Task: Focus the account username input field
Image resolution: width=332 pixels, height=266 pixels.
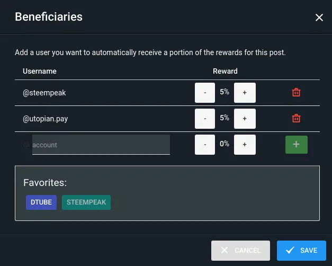Action: tap(101, 145)
